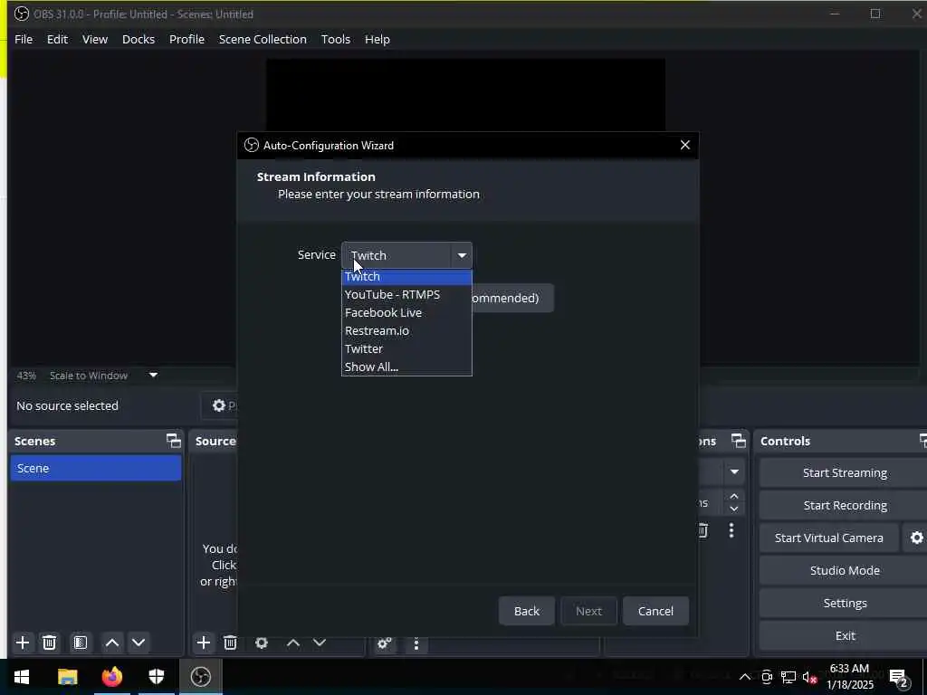927x695 pixels.
Task: Open Settings from Controls panel
Action: tap(845, 603)
